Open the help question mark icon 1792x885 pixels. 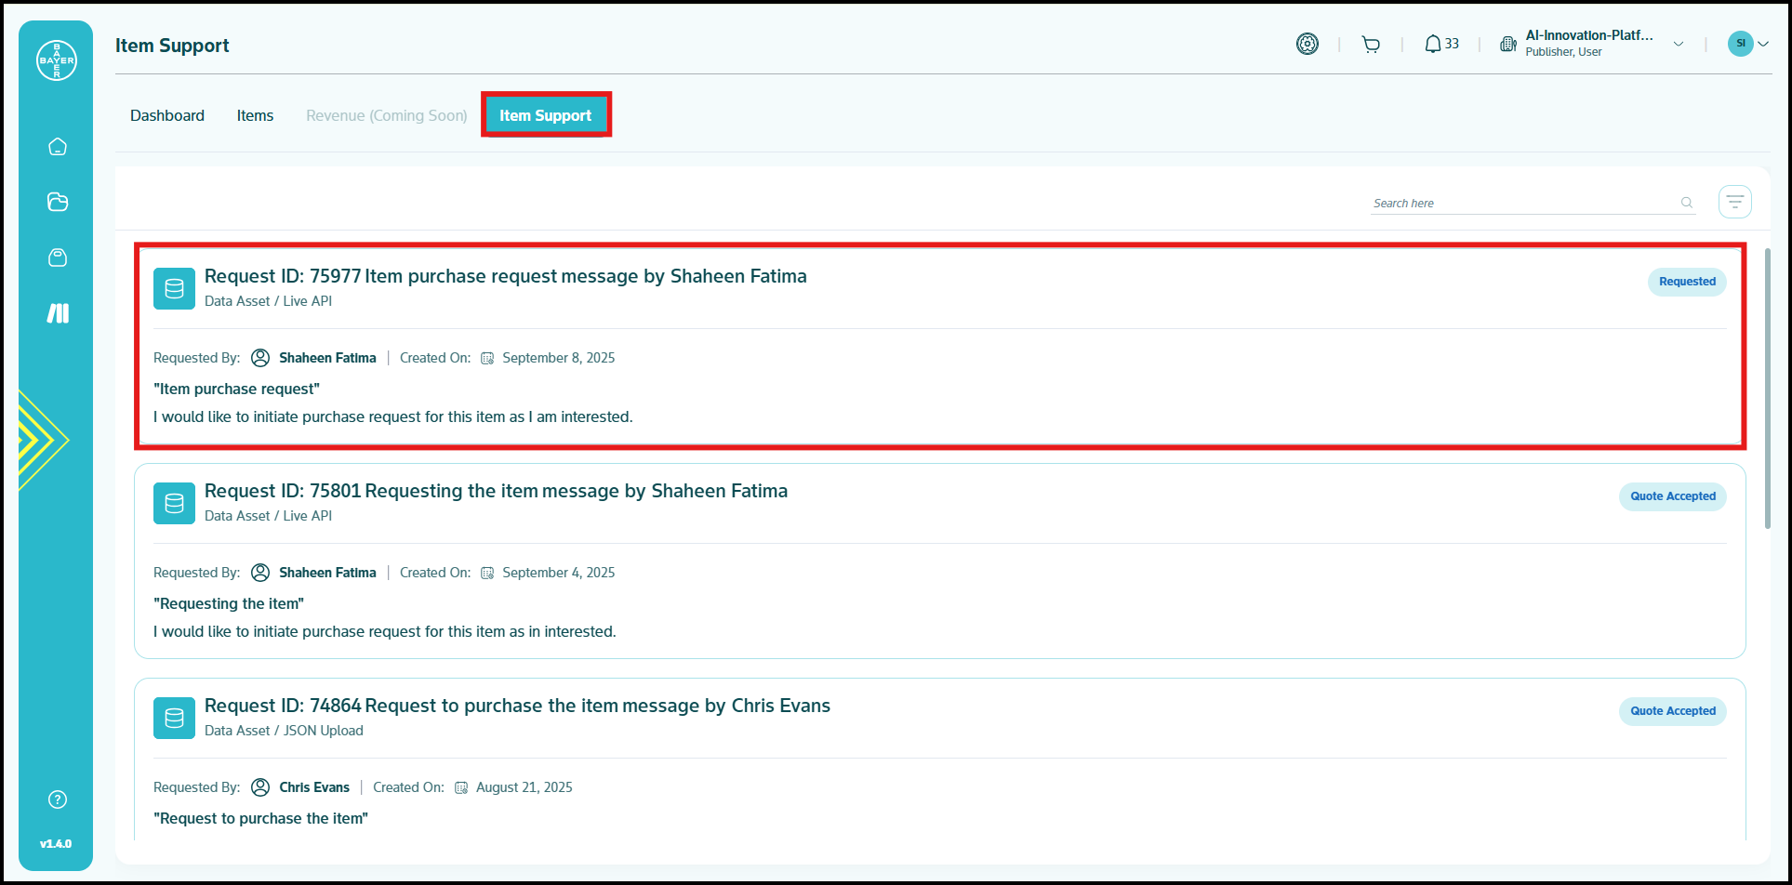tap(58, 799)
